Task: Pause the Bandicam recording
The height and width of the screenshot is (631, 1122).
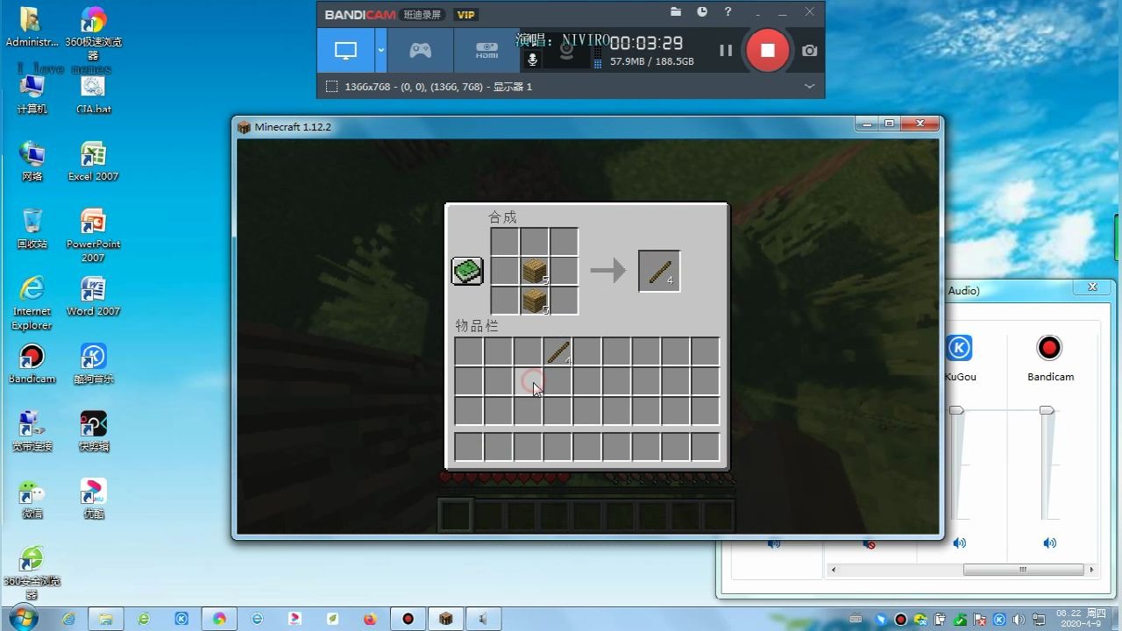Action: click(726, 50)
